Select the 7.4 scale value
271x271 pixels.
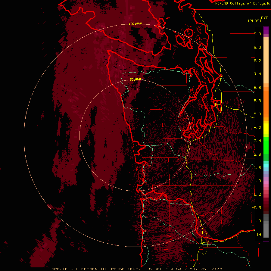point(257,74)
